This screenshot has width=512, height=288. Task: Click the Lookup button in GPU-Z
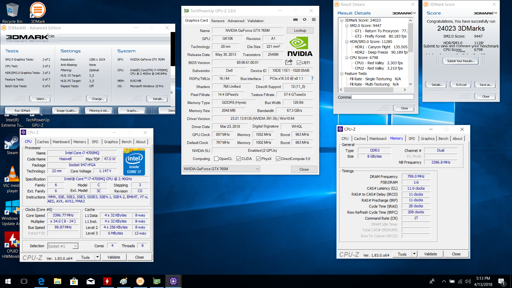300,30
